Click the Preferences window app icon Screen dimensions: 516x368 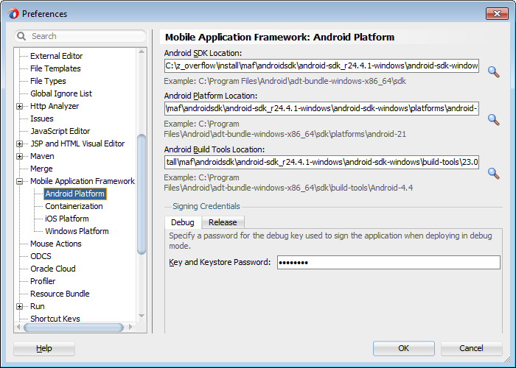pyautogui.click(x=13, y=14)
